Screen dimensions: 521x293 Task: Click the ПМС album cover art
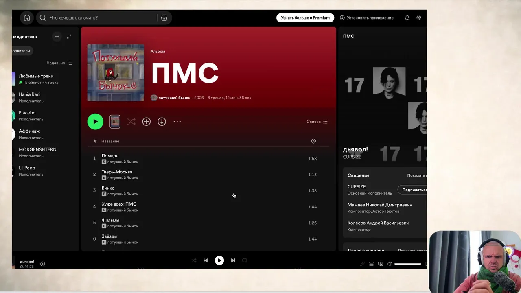click(116, 72)
